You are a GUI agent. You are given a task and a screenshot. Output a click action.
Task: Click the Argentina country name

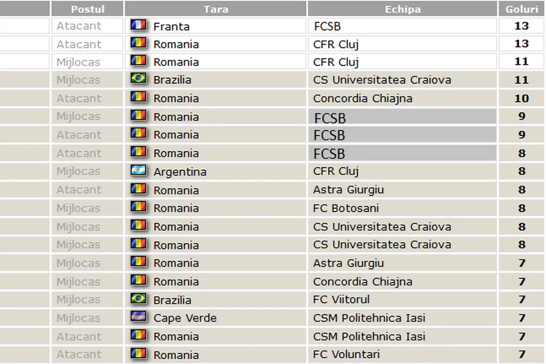pos(179,172)
